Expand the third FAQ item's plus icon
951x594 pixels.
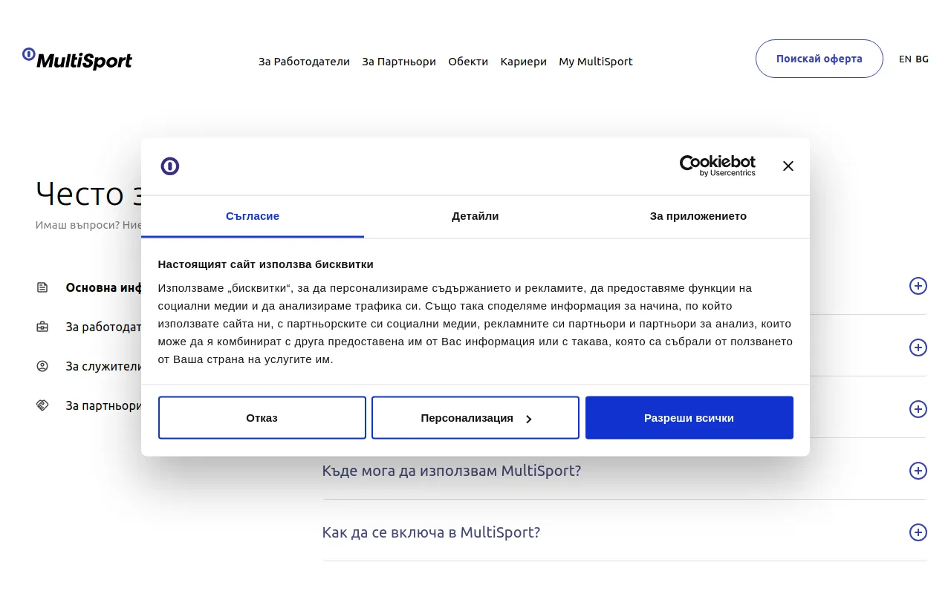point(918,409)
